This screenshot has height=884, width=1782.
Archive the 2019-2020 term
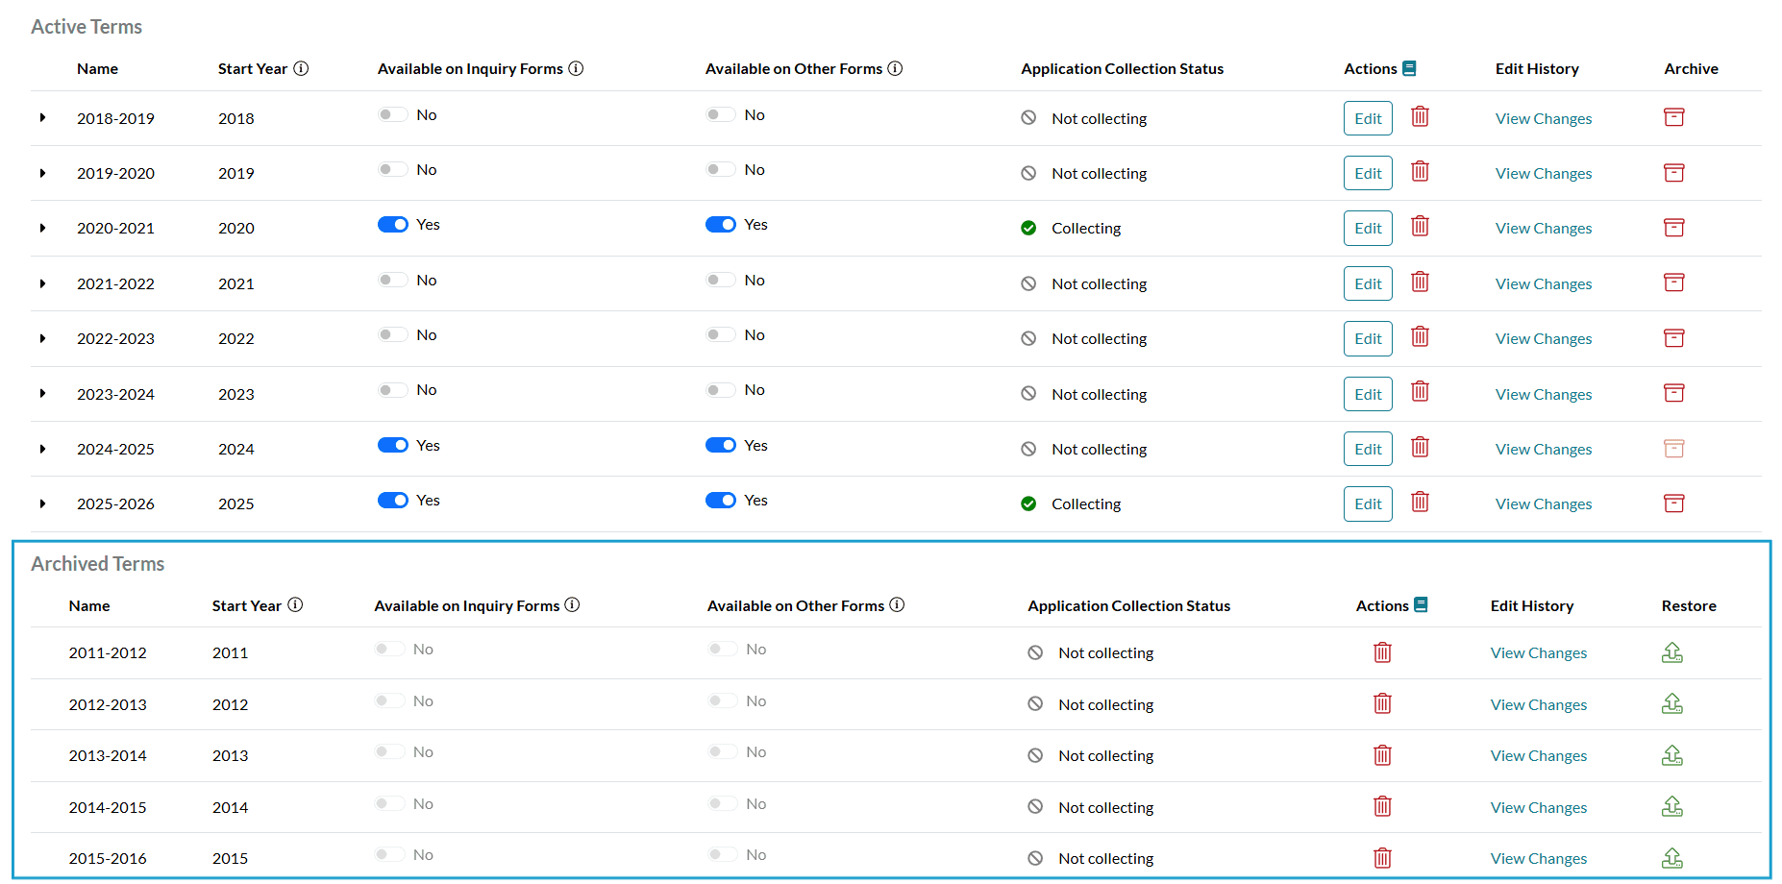pos(1674,173)
